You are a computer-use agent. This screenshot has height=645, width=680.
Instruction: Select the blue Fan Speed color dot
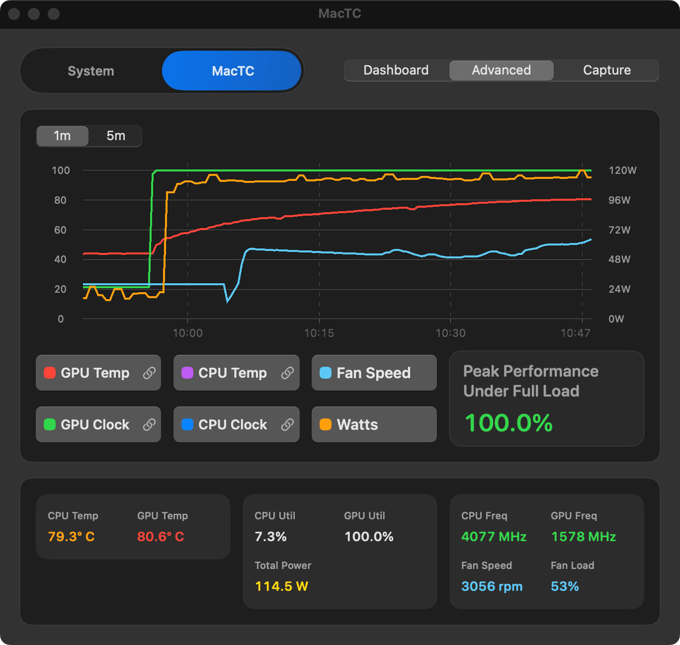325,373
